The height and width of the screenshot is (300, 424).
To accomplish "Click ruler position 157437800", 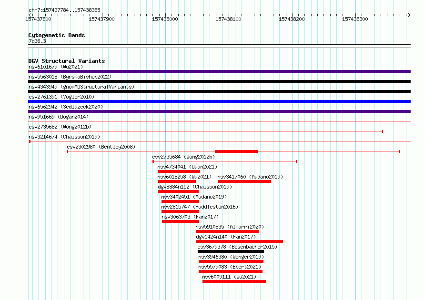I will point(38,19).
